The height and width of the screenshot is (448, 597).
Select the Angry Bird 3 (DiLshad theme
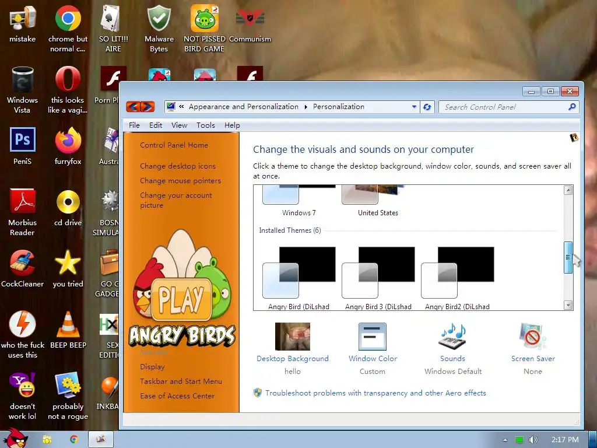click(378, 278)
